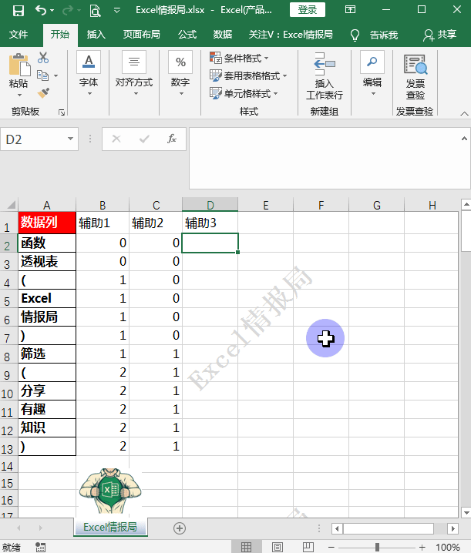This screenshot has width=471, height=553.
Task: Open 剪贴板 dialog launcher
Action: click(x=62, y=112)
